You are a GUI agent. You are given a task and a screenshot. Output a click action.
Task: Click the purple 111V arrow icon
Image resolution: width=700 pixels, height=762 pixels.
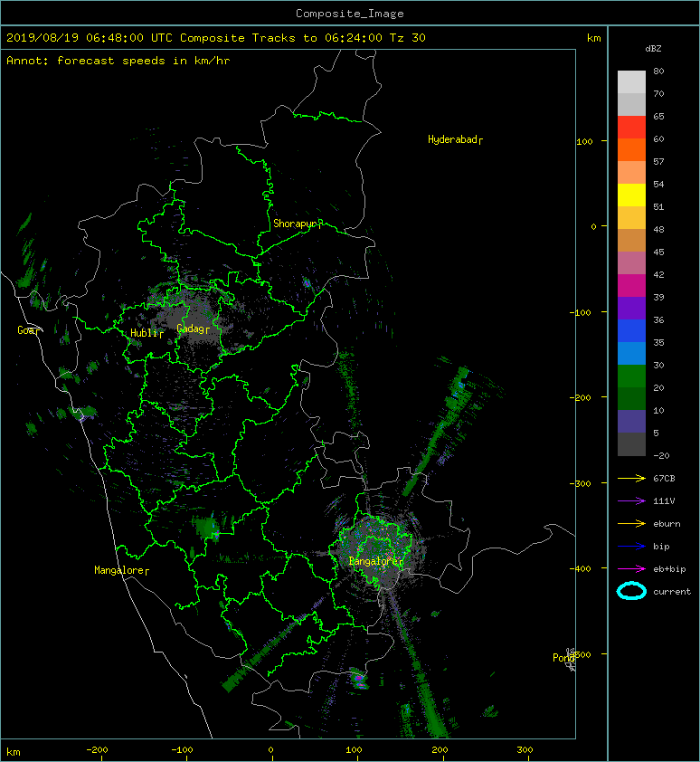631,501
